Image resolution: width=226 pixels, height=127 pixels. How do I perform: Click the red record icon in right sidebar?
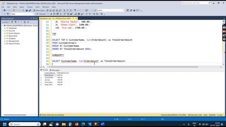pos(224,31)
